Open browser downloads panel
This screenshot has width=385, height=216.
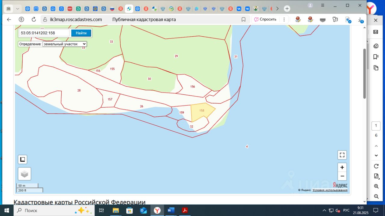(x=360, y=20)
